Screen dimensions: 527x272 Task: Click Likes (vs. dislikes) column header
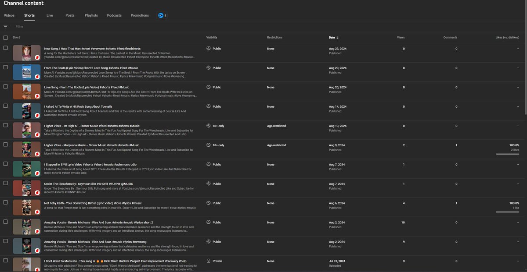pyautogui.click(x=507, y=38)
